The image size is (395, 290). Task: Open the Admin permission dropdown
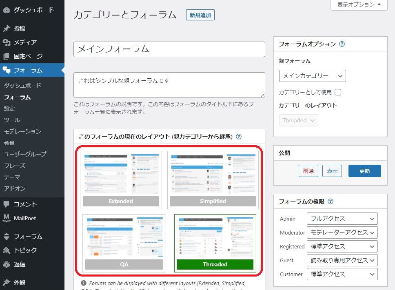coord(342,219)
